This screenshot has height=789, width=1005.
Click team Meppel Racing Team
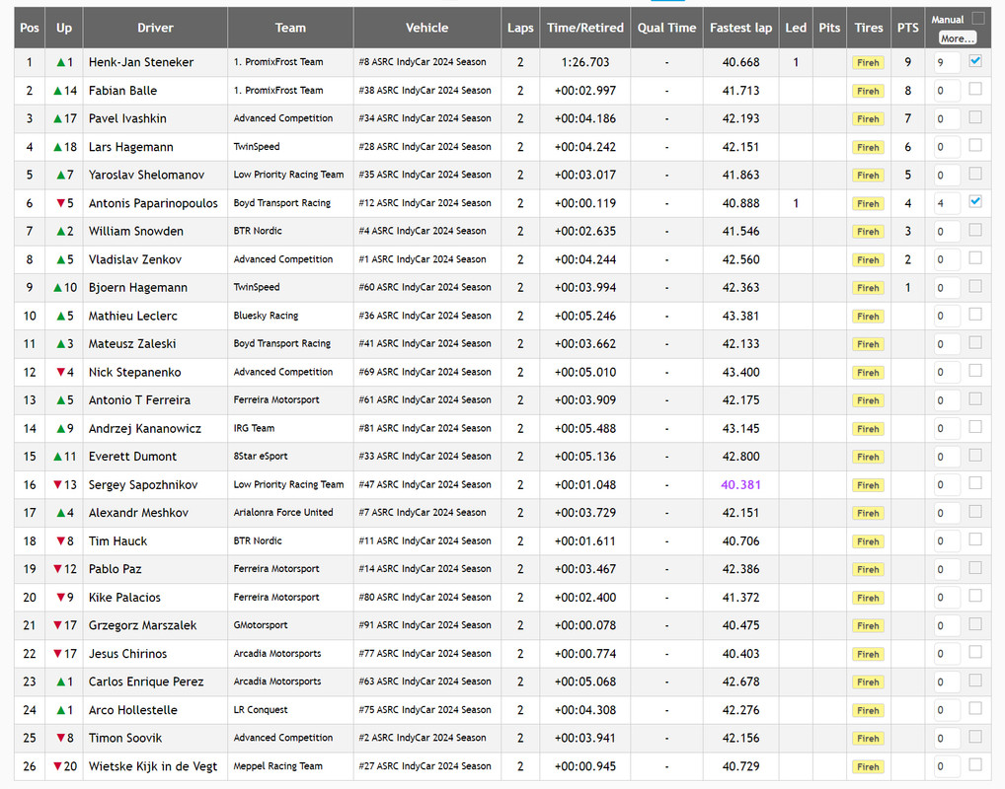point(278,766)
